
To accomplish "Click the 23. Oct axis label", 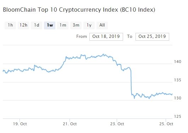I will (x=117, y=124).
